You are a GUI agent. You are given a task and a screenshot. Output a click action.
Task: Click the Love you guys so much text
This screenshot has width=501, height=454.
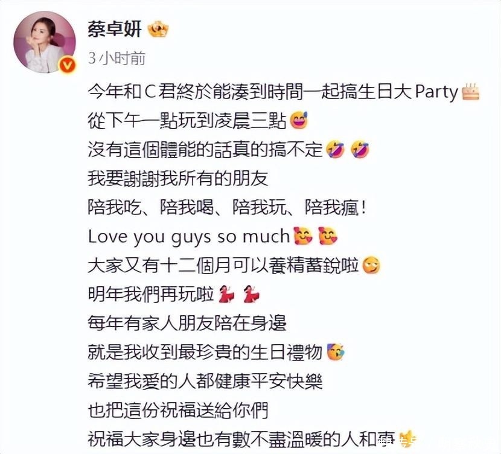pos(189,237)
